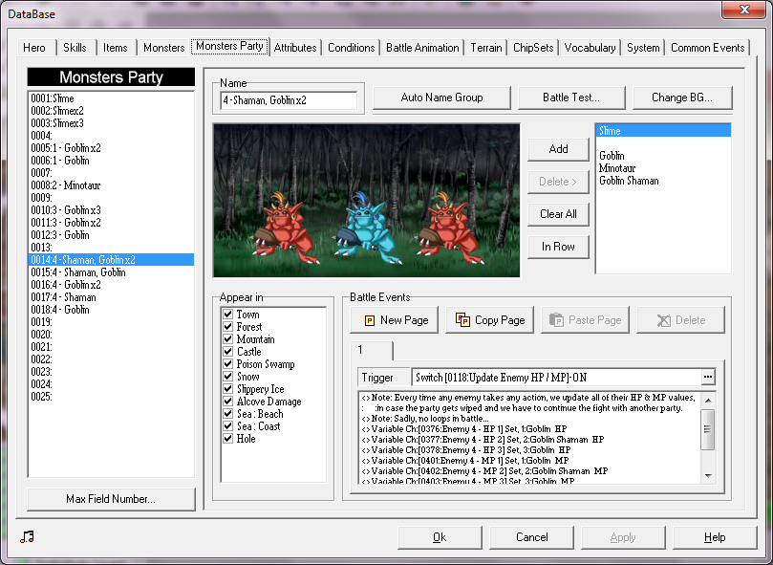Click the grayed Paste Page button

[x=585, y=319]
